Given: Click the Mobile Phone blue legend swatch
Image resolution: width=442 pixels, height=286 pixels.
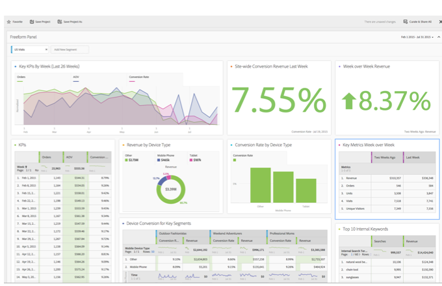Looking at the screenshot, I should (159, 160).
